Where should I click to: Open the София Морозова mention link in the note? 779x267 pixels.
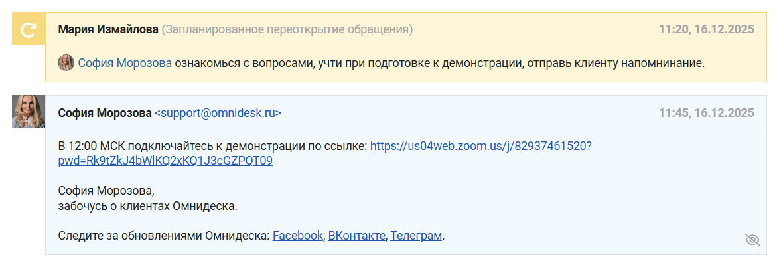[125, 63]
